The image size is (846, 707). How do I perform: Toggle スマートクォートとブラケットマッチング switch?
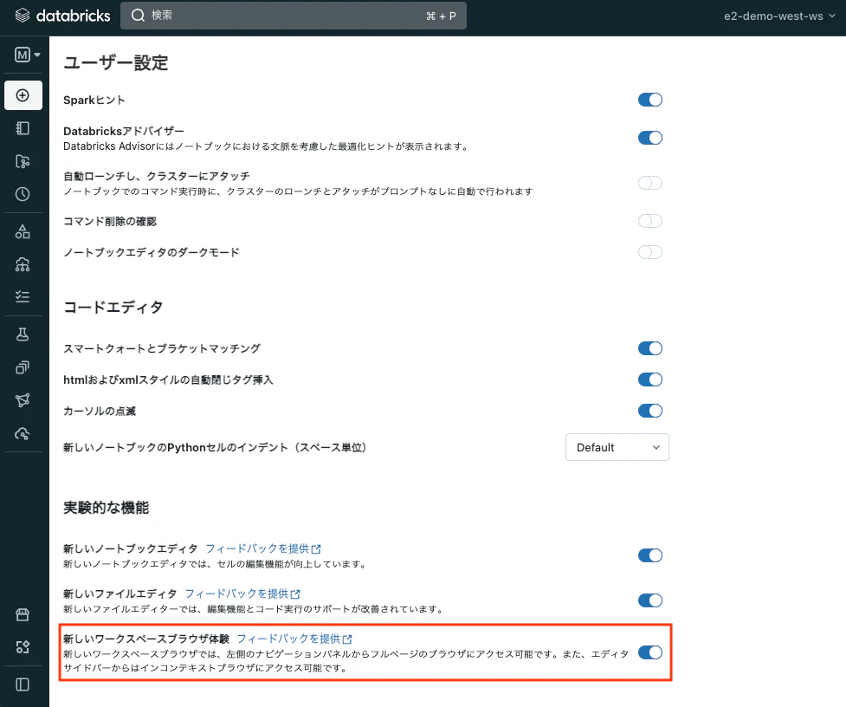pos(650,348)
